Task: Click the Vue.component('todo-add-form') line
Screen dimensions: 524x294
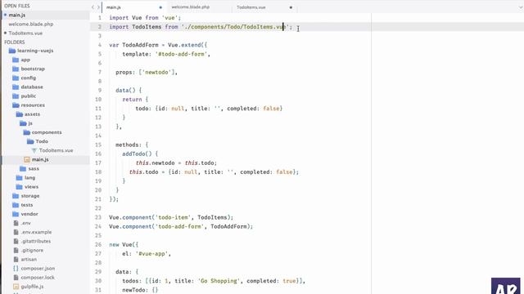Action: coord(181,226)
